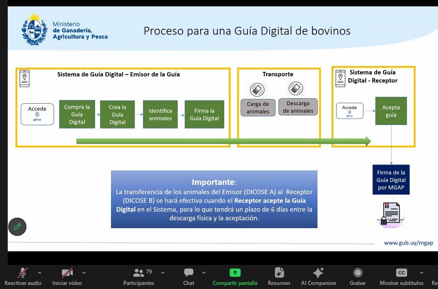Image resolution: width=438 pixels, height=289 pixels.
Task: Expand subtitle options chevron next to CC
Action: click(x=422, y=273)
